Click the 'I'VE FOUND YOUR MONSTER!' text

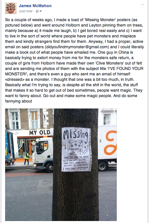74,71
